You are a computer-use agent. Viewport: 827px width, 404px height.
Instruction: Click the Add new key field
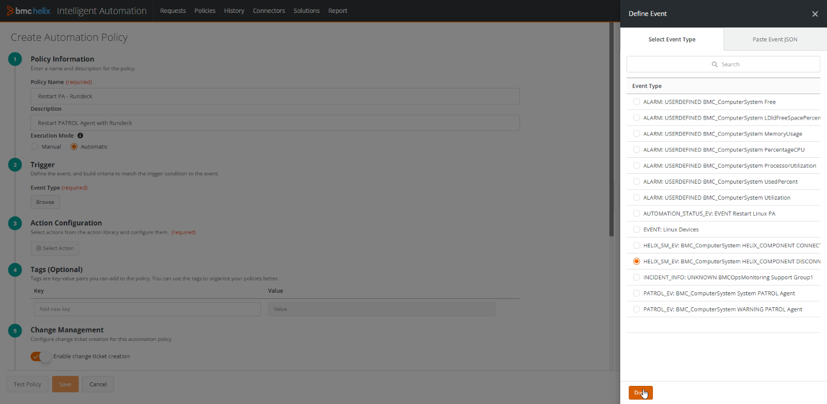coord(147,309)
